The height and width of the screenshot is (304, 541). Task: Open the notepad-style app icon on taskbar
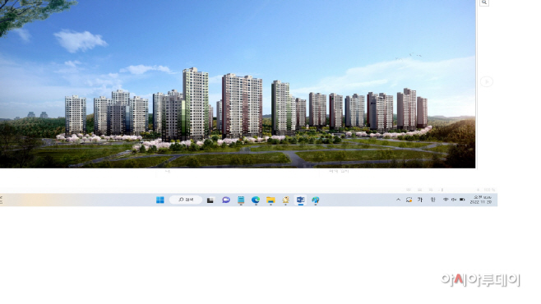pos(241,200)
